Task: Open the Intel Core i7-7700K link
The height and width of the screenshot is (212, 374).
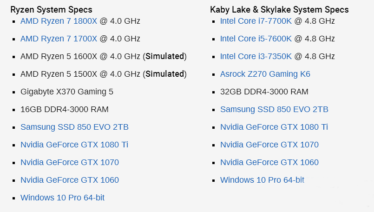Action: [256, 21]
